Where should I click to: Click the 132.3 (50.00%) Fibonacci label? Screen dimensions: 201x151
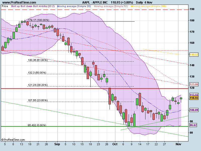coord(37,73)
